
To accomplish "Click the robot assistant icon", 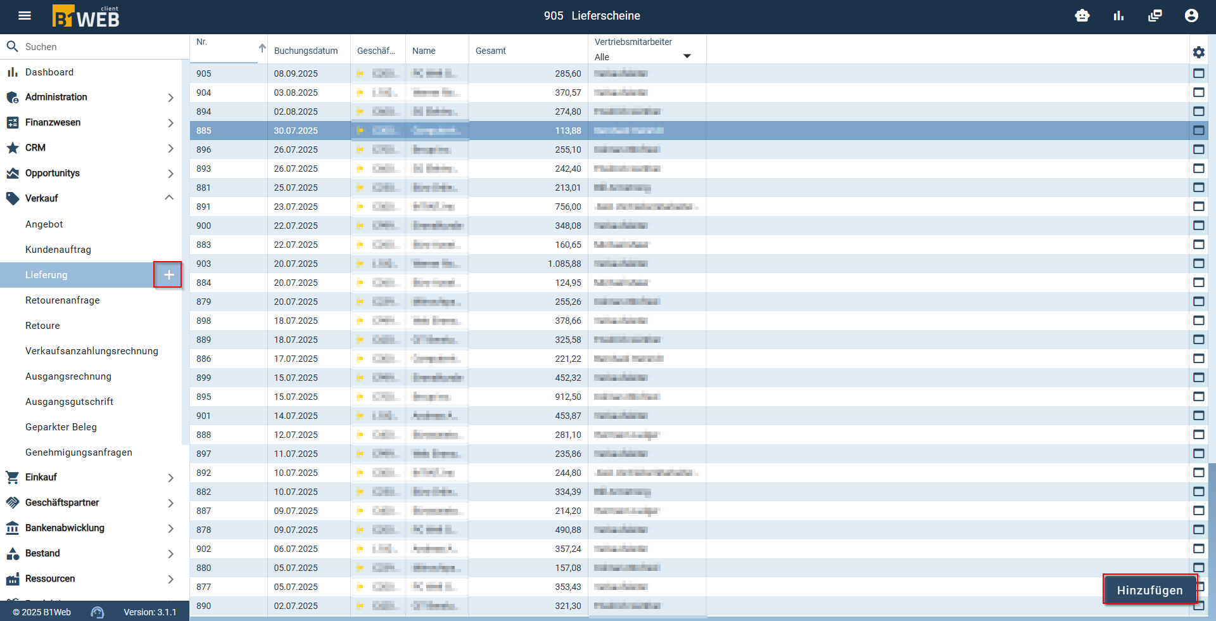I will (x=1082, y=16).
